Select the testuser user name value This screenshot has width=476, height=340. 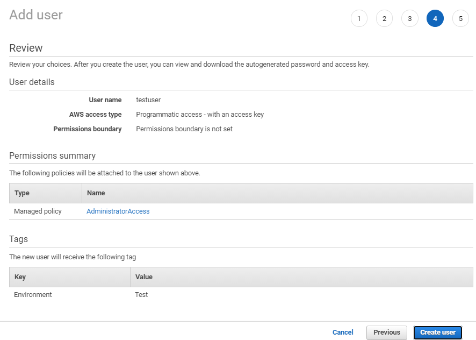point(148,100)
